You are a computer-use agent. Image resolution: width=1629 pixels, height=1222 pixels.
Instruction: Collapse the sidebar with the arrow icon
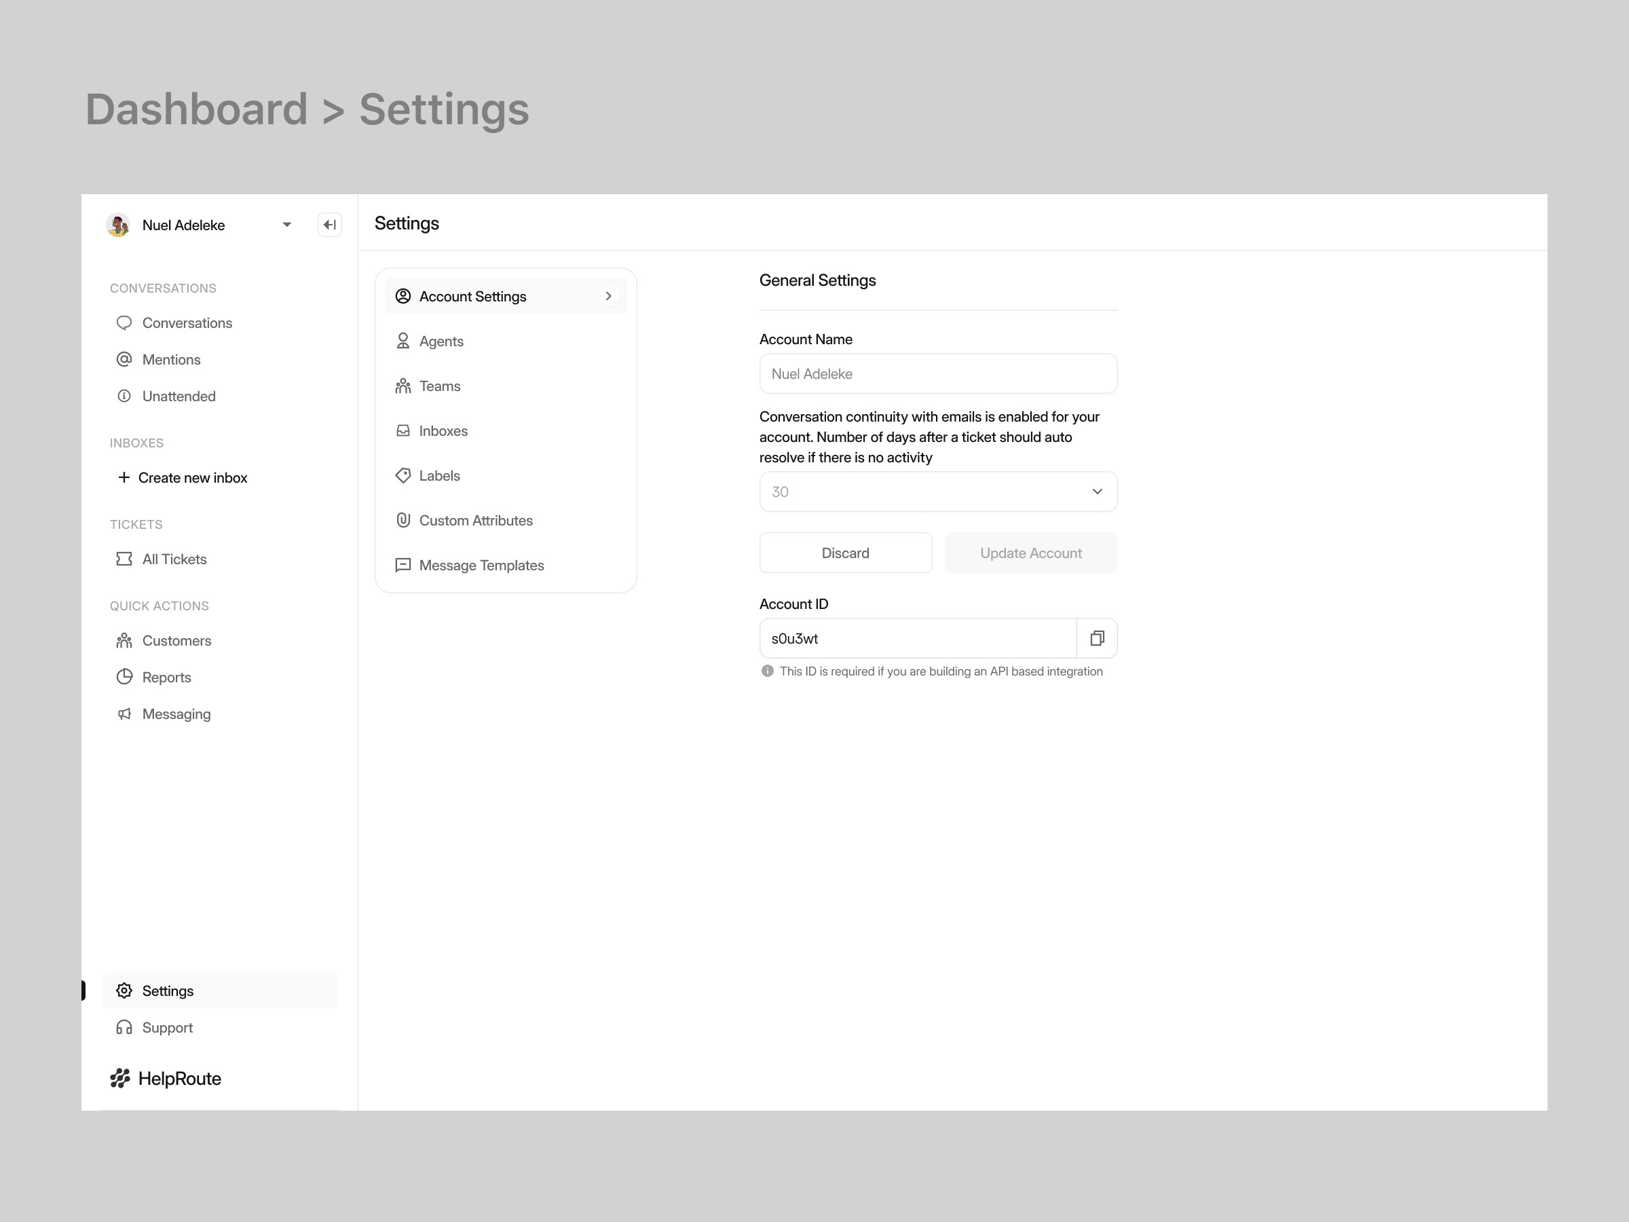(329, 225)
